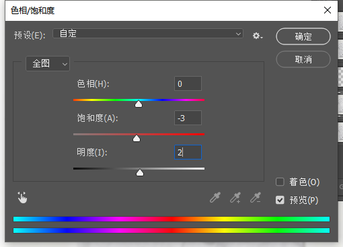
Task: Click the 色相/饱和度 title bar text
Action: [x=33, y=11]
